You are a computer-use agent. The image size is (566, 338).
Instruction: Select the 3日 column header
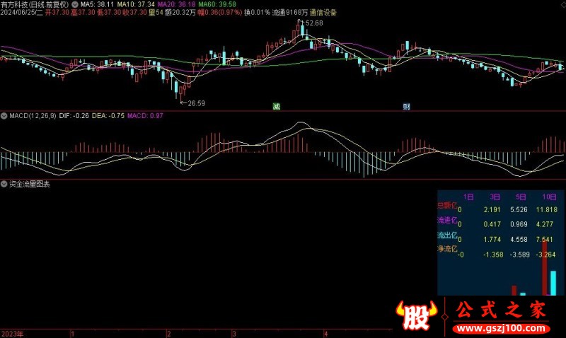[495, 195]
